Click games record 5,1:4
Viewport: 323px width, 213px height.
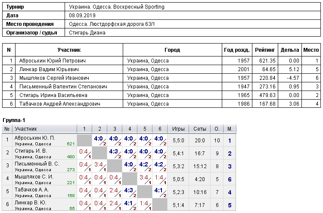[x=178, y=205]
